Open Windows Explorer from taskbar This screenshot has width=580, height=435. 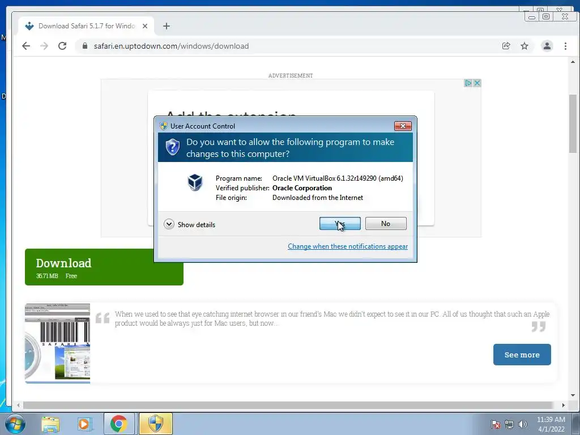coord(50,424)
